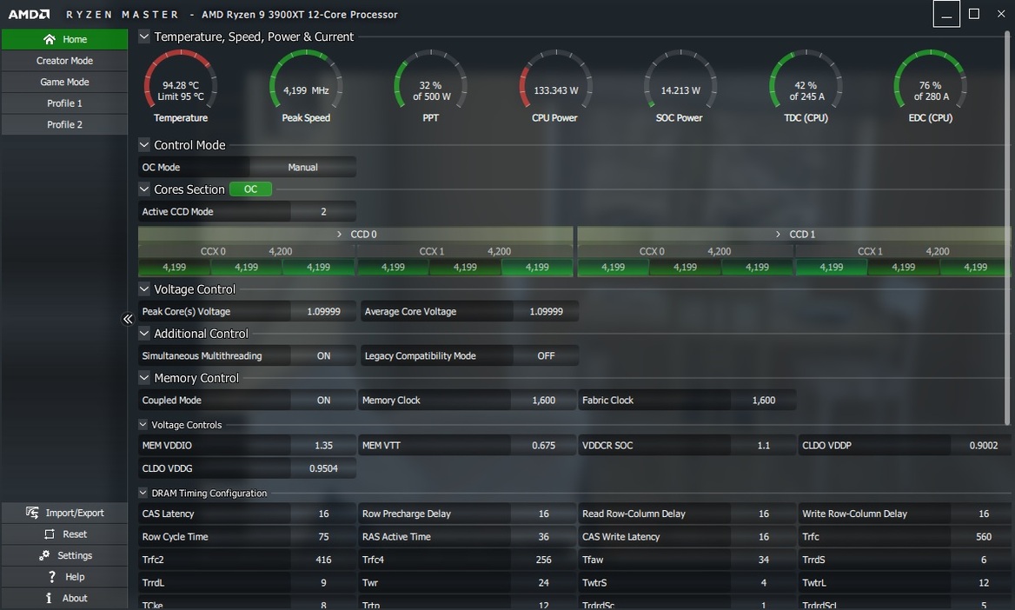This screenshot has height=610, width=1015.
Task: Click the Fabric Clock value 1,600
Action: (764, 401)
